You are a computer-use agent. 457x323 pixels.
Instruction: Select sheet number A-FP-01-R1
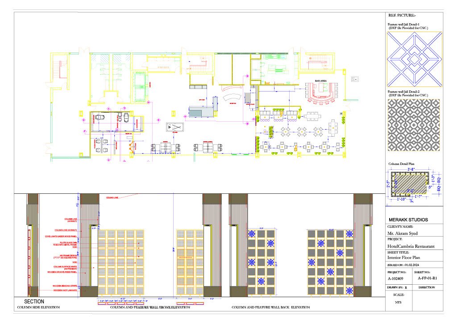coord(427,278)
